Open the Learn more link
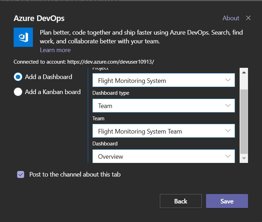Screen dimensions: 262x222 coord(55,50)
